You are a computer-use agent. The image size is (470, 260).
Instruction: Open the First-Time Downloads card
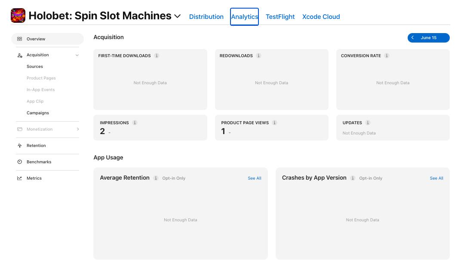point(150,80)
